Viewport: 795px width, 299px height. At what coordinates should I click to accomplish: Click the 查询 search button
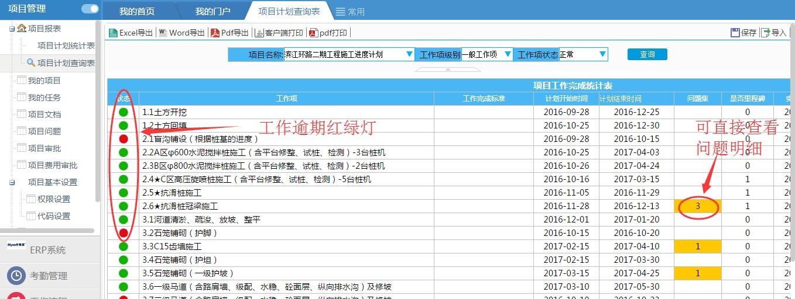647,54
